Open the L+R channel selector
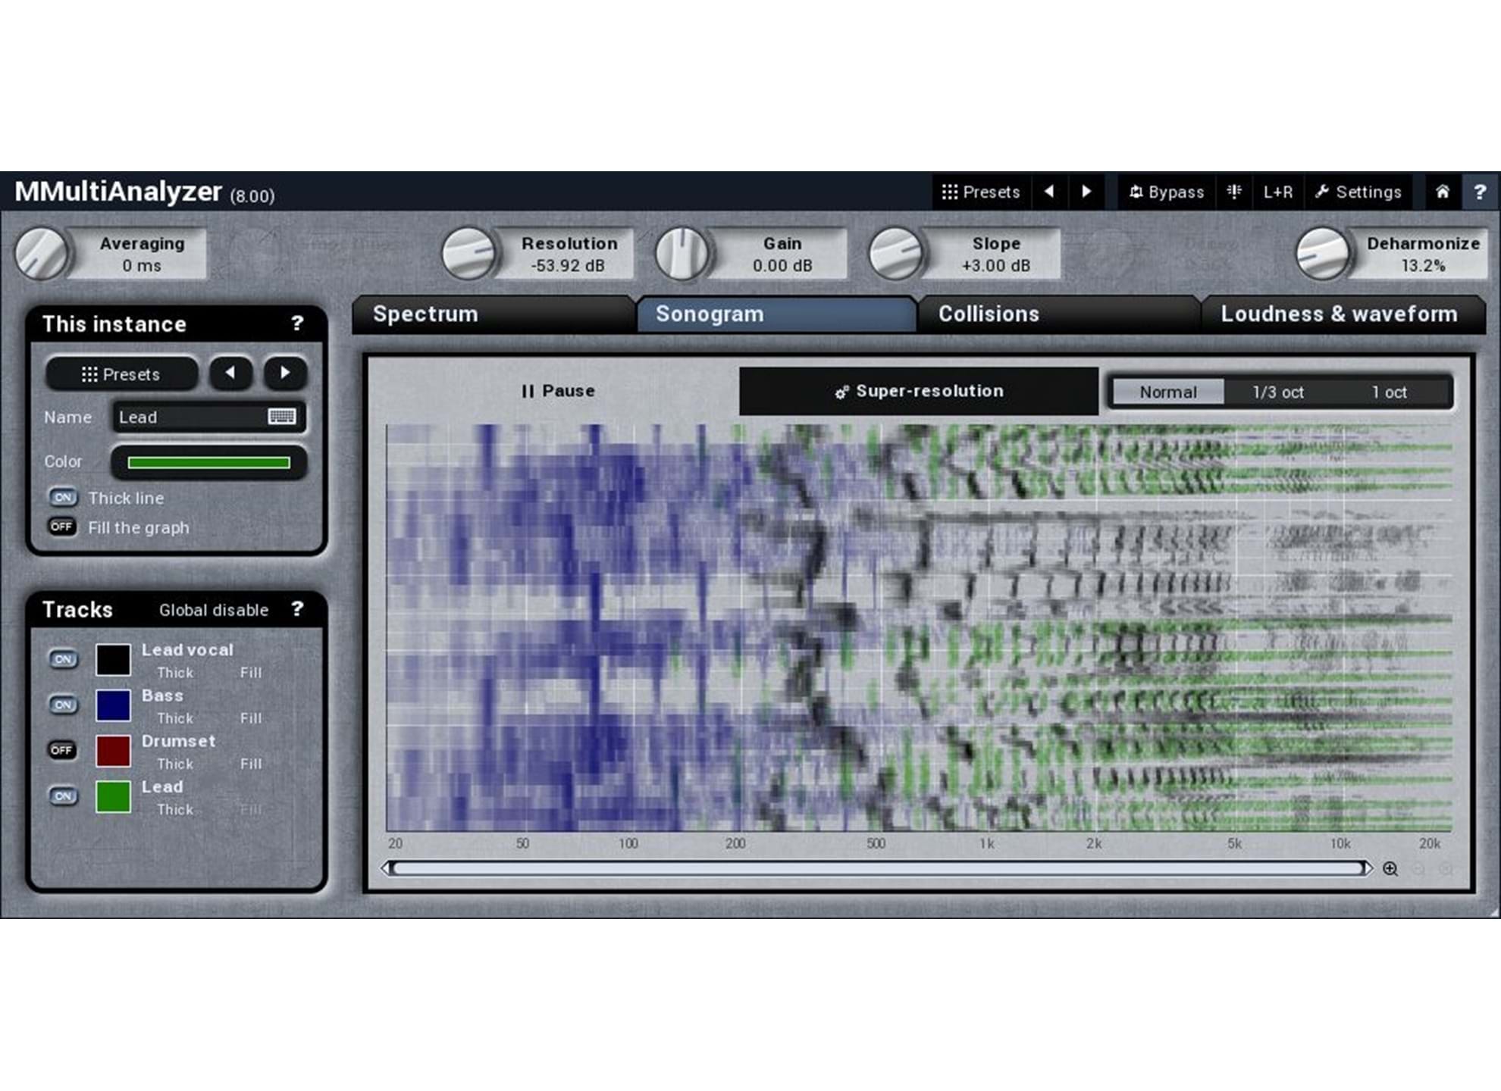The image size is (1501, 1091). coord(1278,192)
